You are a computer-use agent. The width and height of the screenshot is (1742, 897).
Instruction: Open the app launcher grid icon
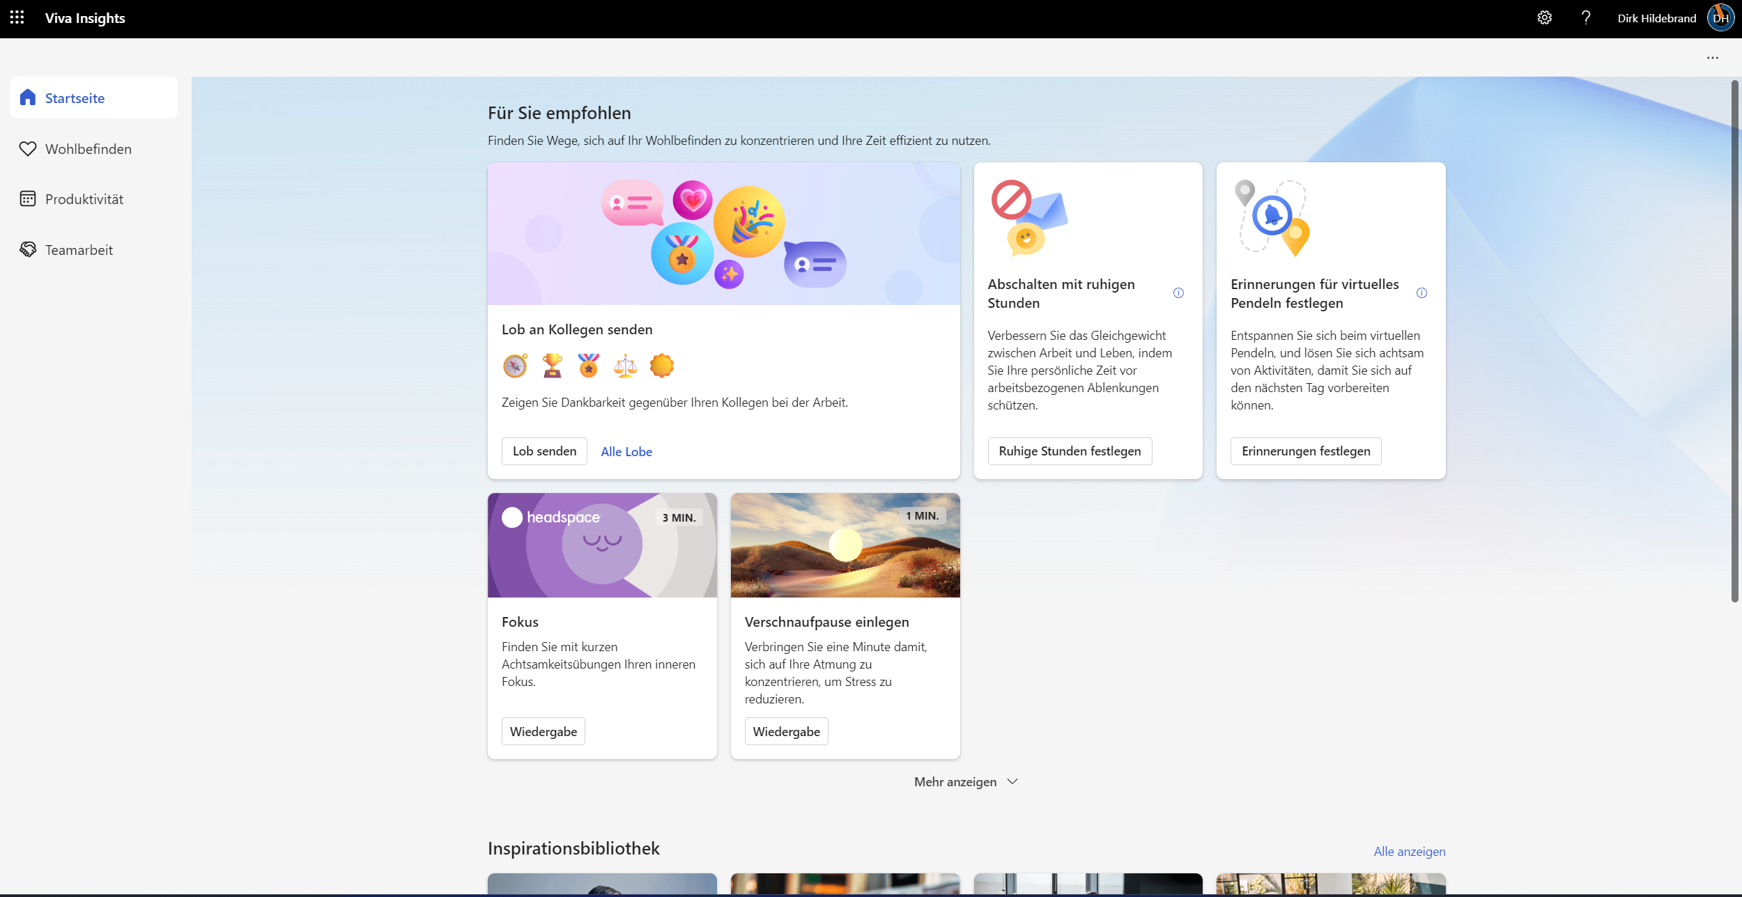pos(17,17)
